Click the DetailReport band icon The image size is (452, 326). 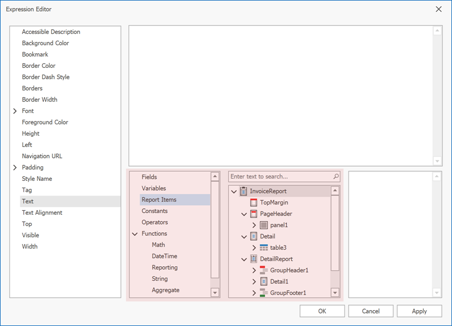(x=254, y=259)
